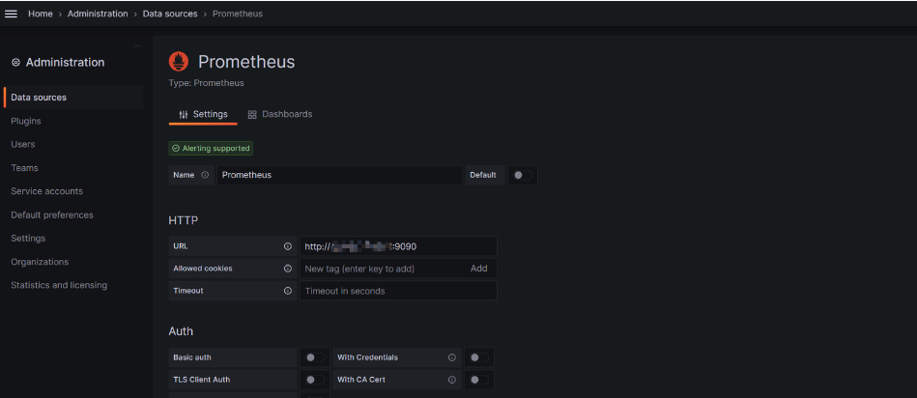Select the Settings tab

203,114
